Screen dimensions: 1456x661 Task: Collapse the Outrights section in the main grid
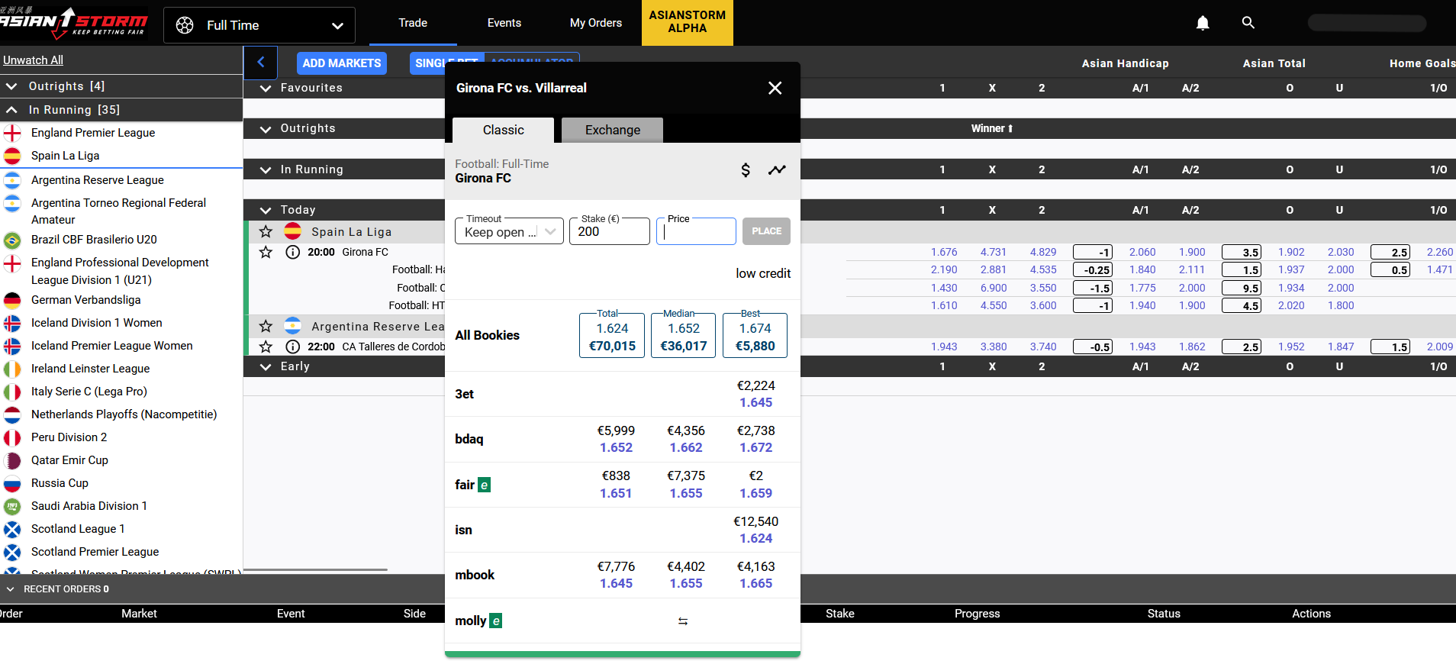click(266, 129)
